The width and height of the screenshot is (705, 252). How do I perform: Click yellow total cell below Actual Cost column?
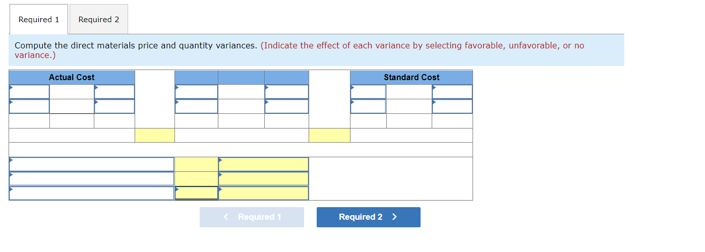(155, 135)
